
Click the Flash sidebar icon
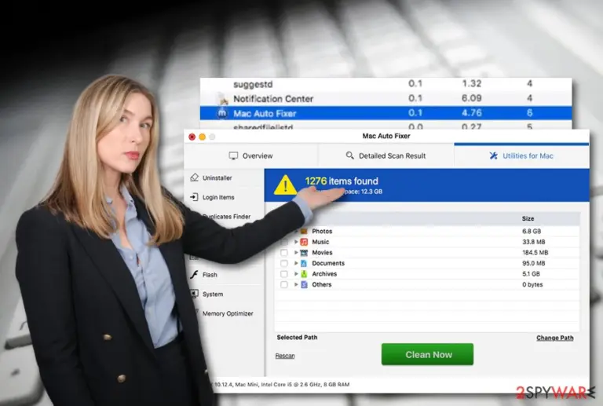tap(194, 275)
